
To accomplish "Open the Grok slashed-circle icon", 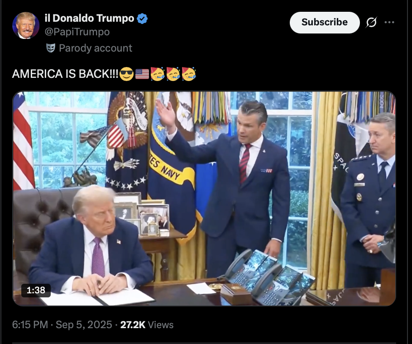I will [x=371, y=23].
